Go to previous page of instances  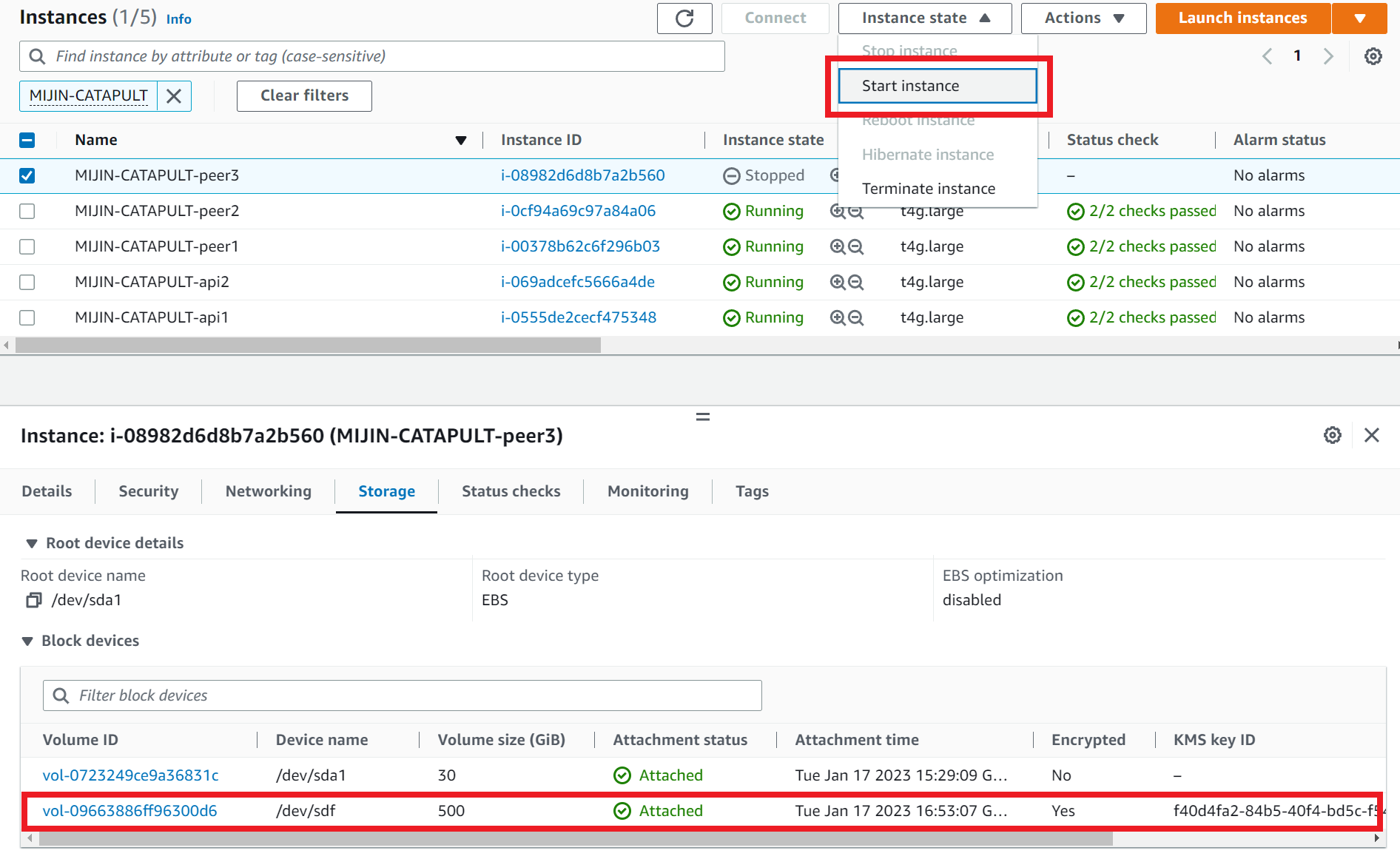pyautogui.click(x=1268, y=56)
